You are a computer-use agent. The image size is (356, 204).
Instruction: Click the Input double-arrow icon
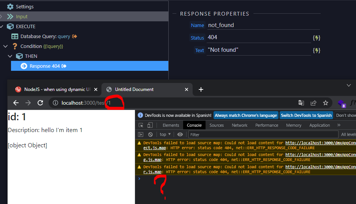click(x=10, y=17)
